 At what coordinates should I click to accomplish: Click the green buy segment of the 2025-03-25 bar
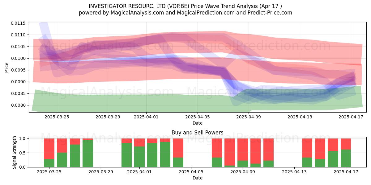pyautogui.click(x=49, y=163)
